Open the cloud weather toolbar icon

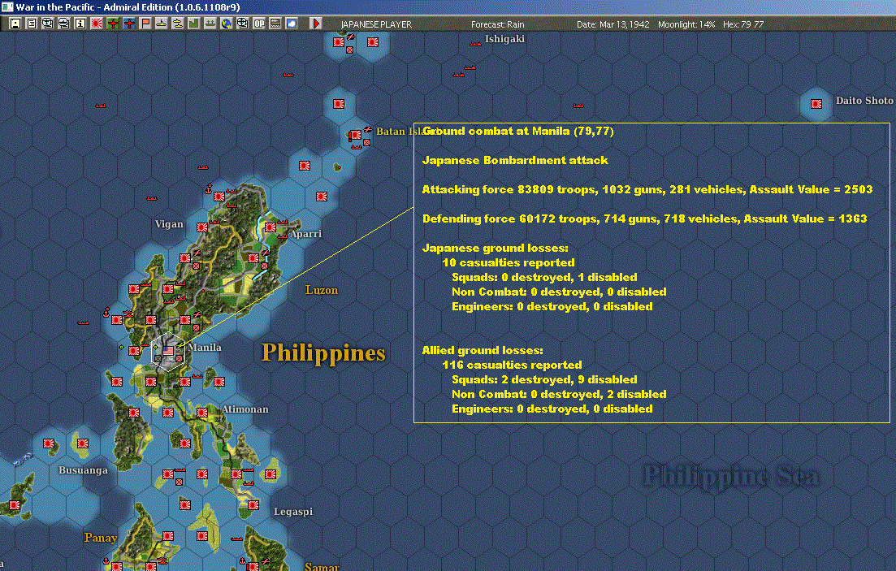292,24
